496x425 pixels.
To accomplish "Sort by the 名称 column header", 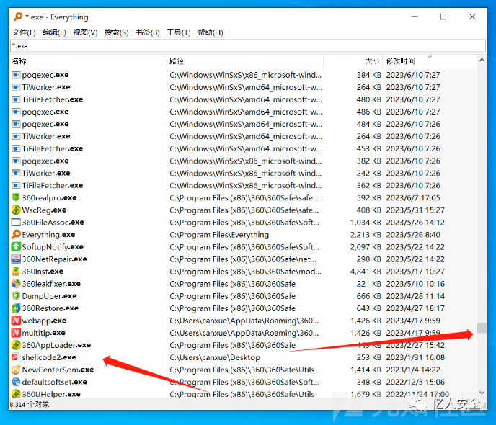I will point(88,61).
